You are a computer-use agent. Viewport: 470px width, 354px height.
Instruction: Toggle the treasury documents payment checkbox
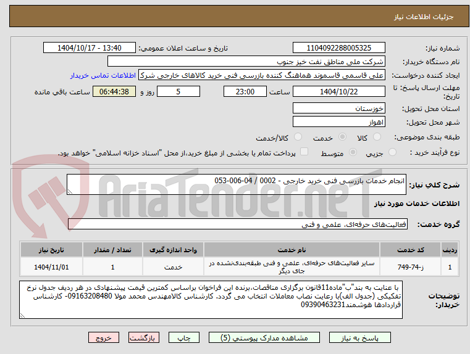point(304,152)
